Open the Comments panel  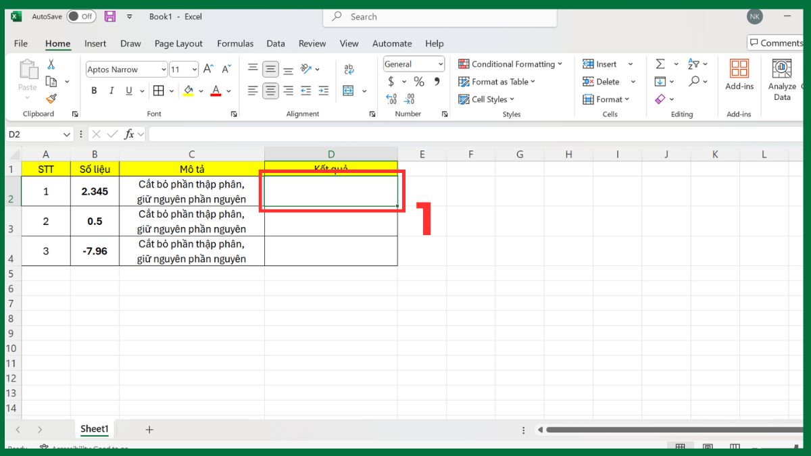775,43
